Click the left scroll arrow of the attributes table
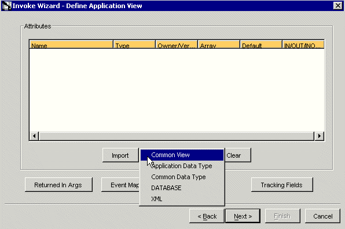The width and height of the screenshot is (345, 229). click(34, 136)
